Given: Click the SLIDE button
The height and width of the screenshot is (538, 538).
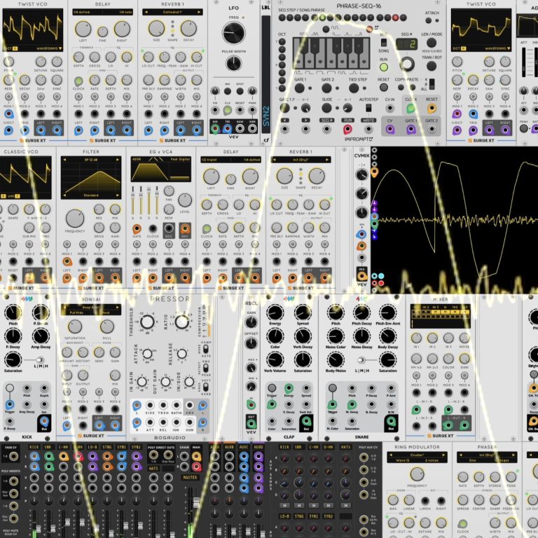Looking at the screenshot, I should (x=326, y=108).
